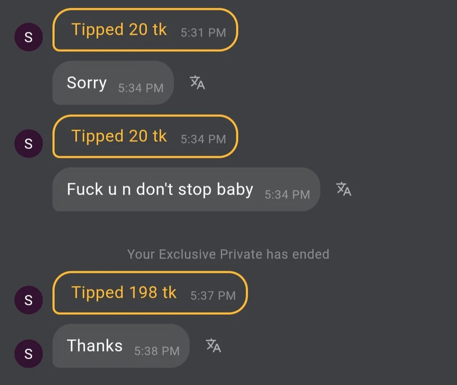Click the 5:38 PM message timestamp
The width and height of the screenshot is (457, 385).
click(157, 351)
